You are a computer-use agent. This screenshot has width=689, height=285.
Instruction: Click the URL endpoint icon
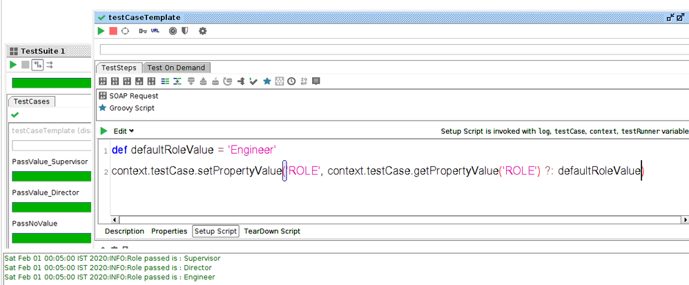coord(156,31)
